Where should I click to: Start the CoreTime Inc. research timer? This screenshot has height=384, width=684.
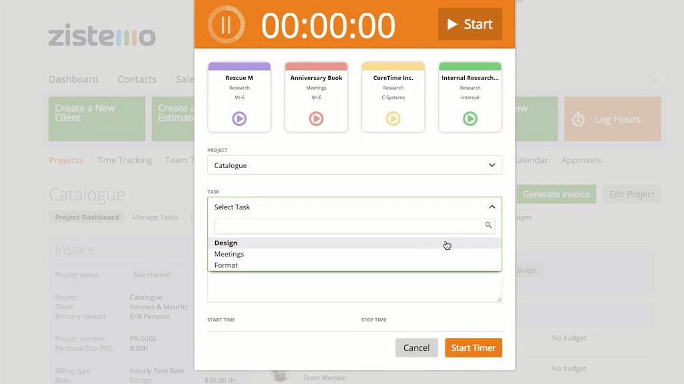tap(393, 119)
